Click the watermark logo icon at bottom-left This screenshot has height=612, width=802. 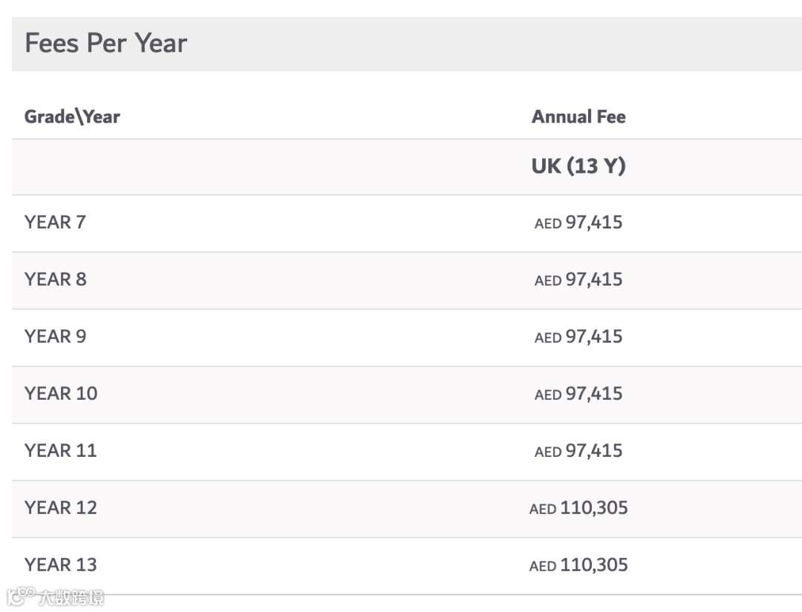[20, 596]
